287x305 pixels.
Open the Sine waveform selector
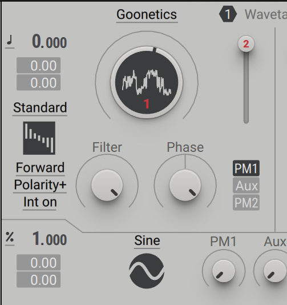point(147,241)
